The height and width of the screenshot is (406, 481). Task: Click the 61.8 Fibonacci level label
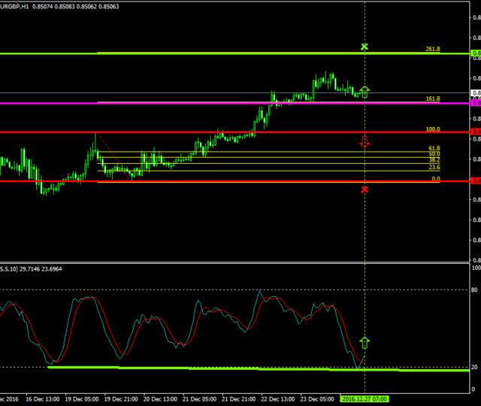[434, 149]
